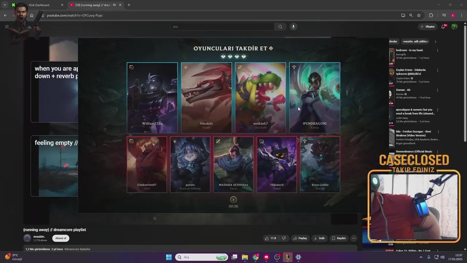Close the Kick Dashboard tab
The height and width of the screenshot is (263, 467).
pos(62,5)
